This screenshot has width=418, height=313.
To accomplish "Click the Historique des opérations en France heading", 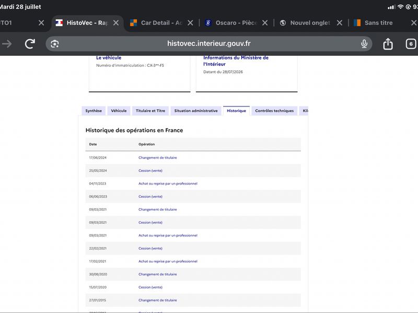I will click(134, 130).
